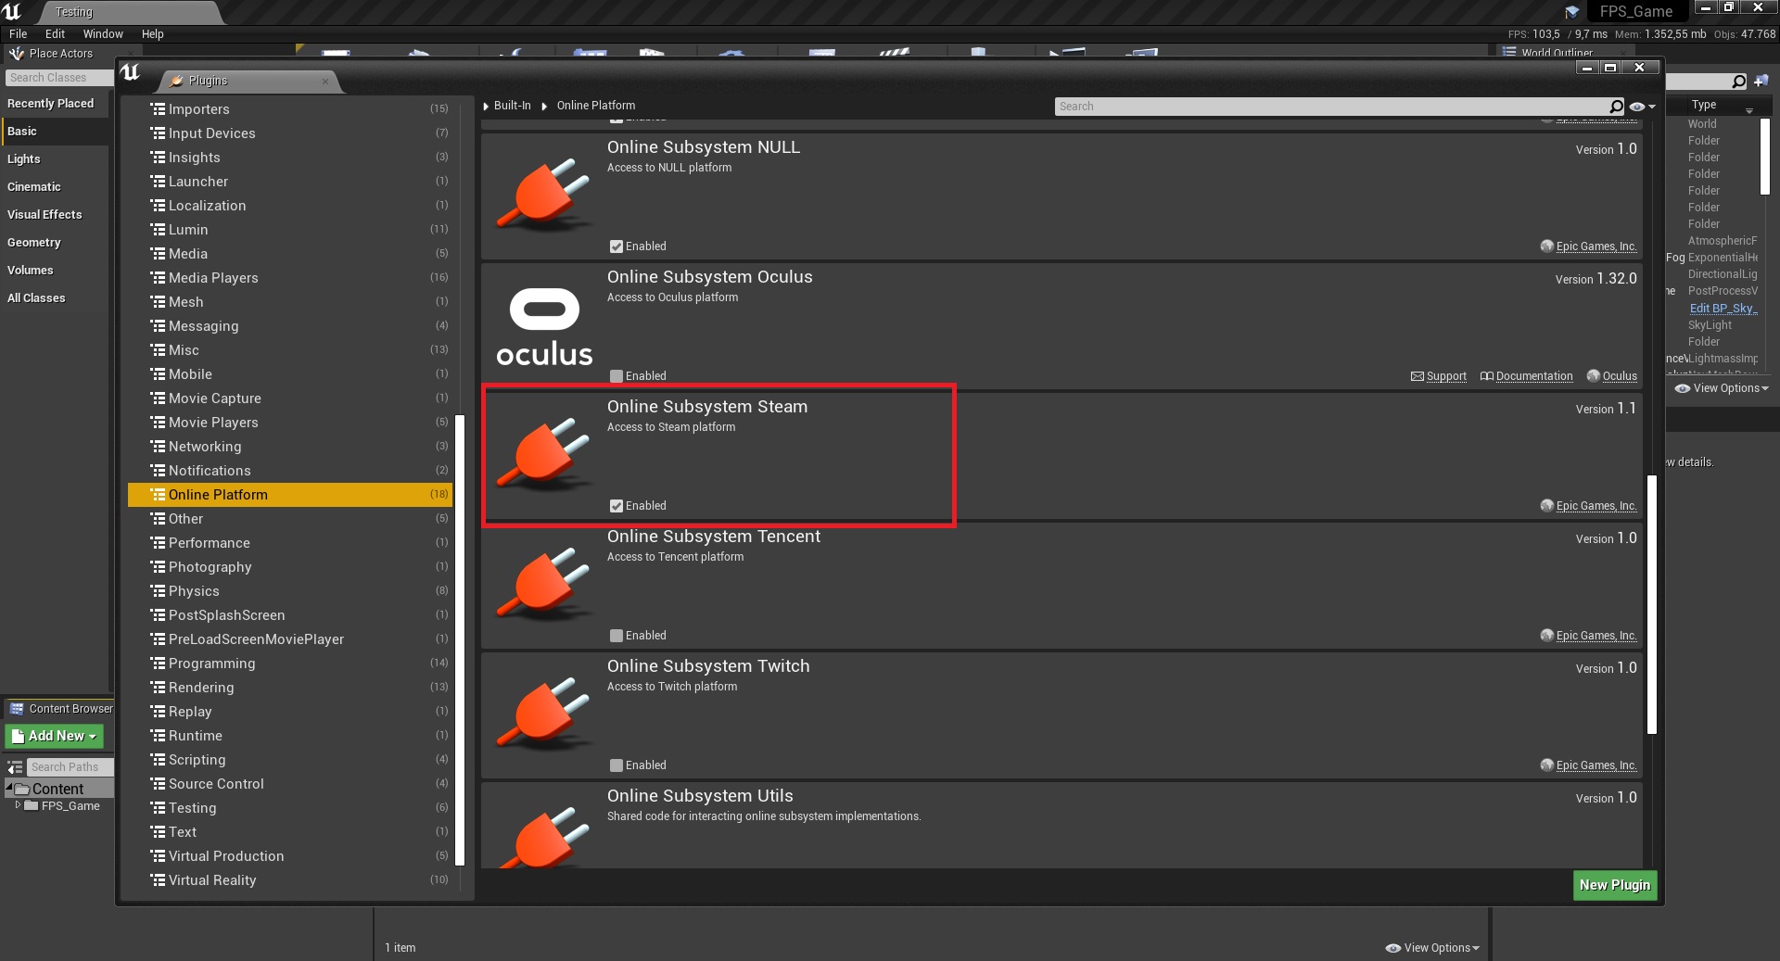Click the Online Subsystem Twitch plug icon
This screenshot has width=1780, height=961.
pyautogui.click(x=544, y=713)
